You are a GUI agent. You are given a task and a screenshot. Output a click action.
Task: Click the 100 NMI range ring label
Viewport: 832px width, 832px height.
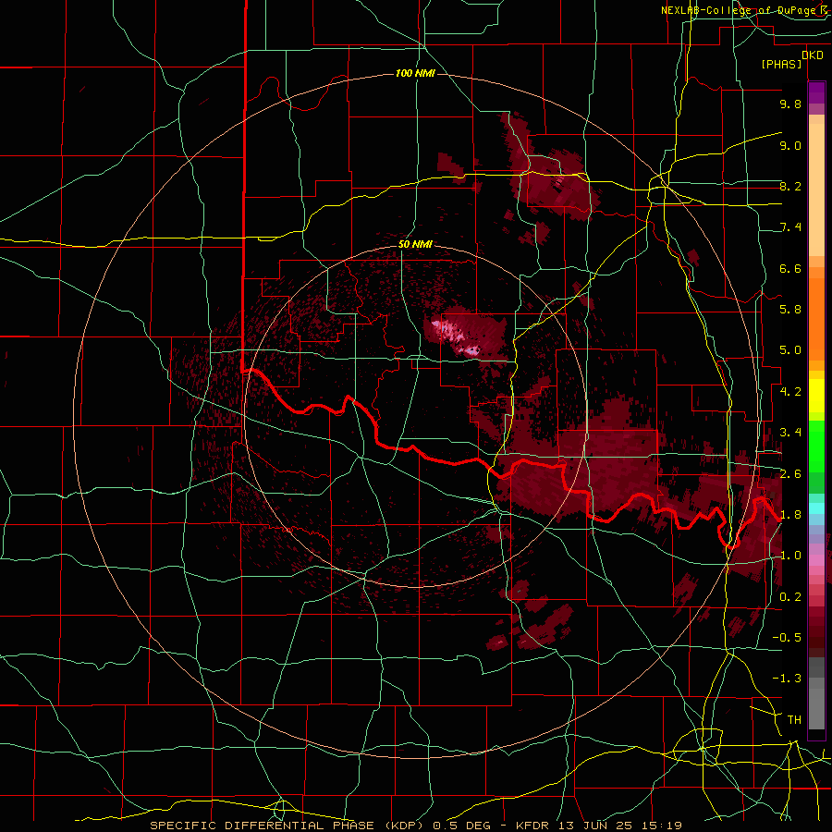pyautogui.click(x=415, y=73)
